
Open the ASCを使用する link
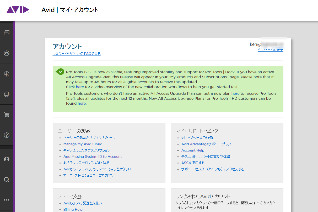point(193,163)
